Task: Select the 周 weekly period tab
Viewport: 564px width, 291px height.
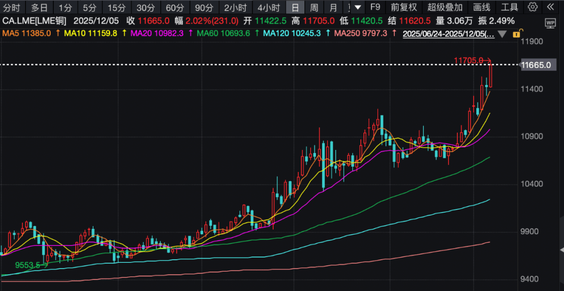Action: (x=314, y=7)
